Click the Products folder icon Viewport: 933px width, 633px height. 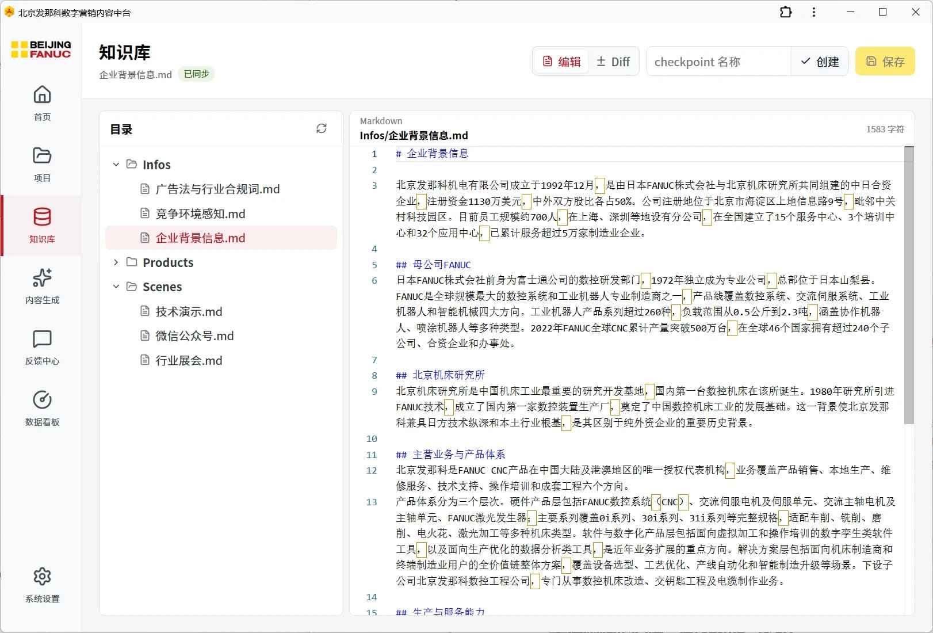[x=132, y=262]
